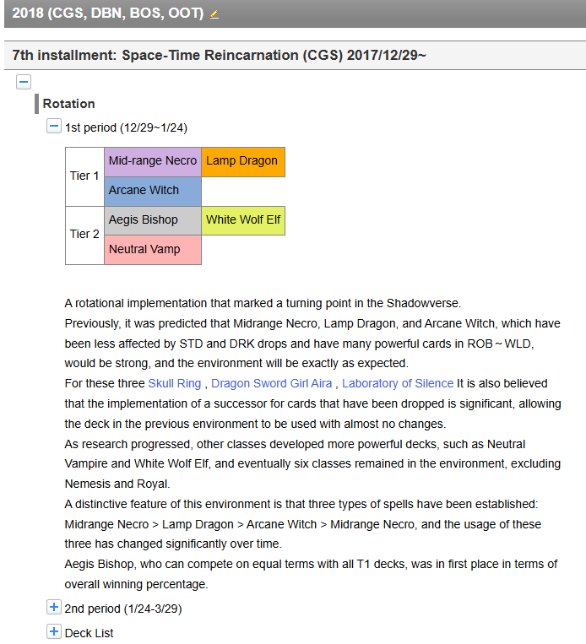This screenshot has height=644, width=586.
Task: Select the Neutral Vamp table cell
Action: coord(153,250)
